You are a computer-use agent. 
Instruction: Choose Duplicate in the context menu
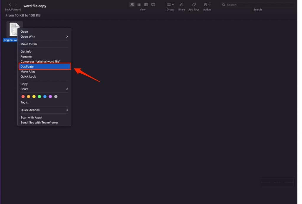45,66
